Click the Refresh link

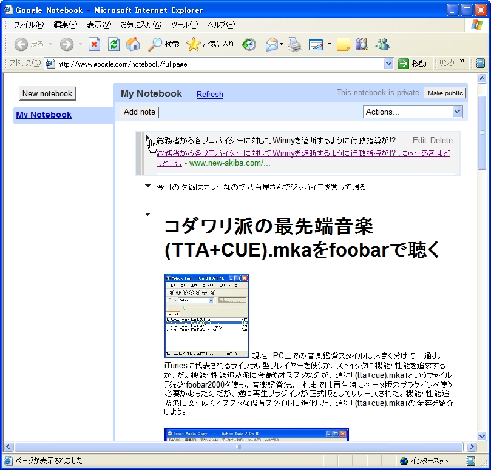(210, 94)
